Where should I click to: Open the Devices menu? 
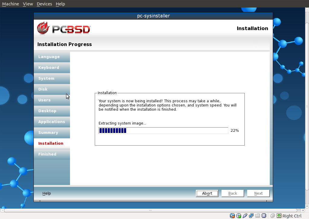coord(44,4)
